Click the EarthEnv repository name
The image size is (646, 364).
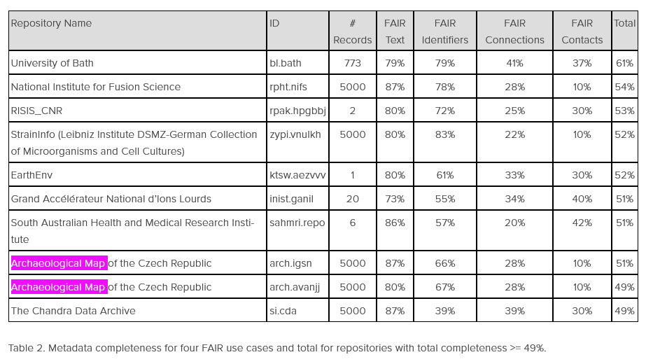31,175
